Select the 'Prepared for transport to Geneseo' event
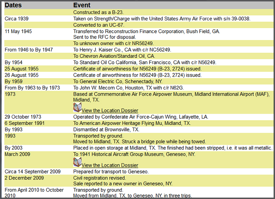 click(111, 171)
